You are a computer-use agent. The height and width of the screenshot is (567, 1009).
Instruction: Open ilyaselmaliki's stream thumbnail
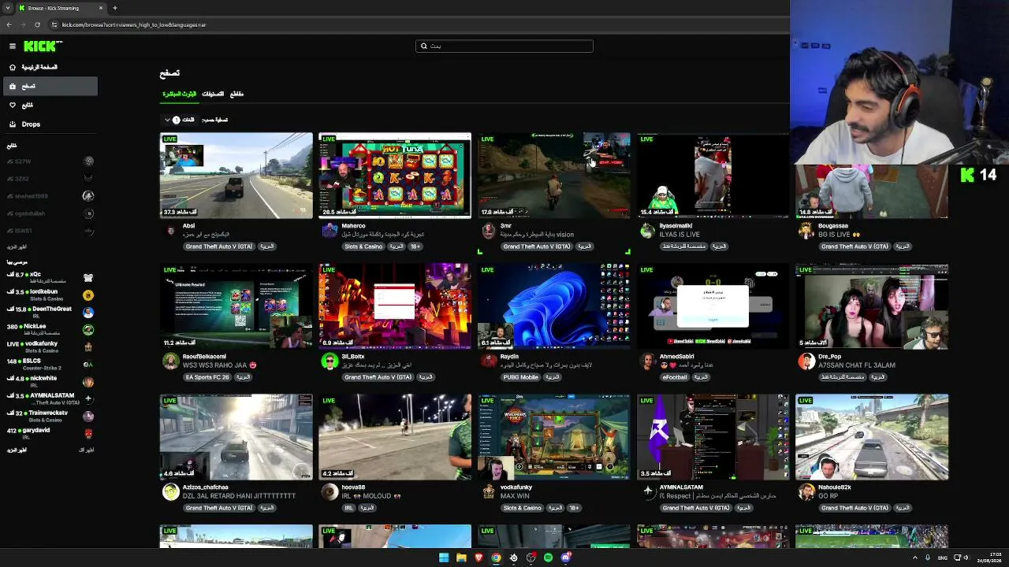pos(713,176)
